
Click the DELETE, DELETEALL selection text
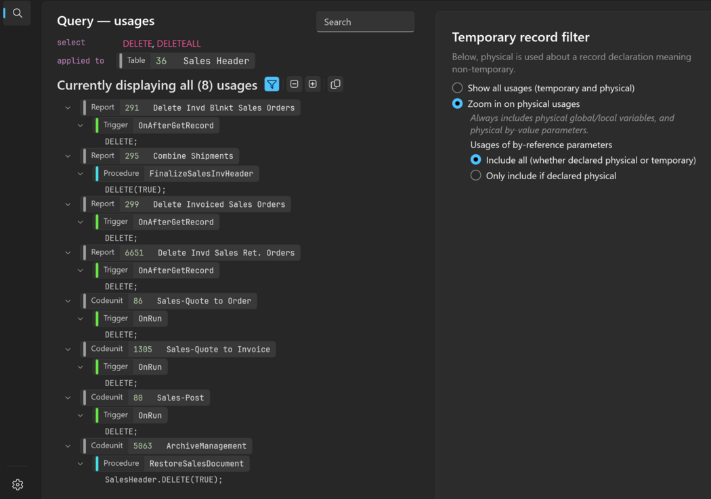(x=161, y=43)
